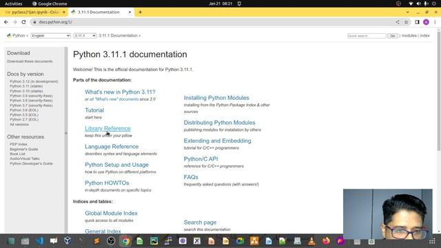
Task: Toggle the Chrome side panel
Action: (417, 22)
